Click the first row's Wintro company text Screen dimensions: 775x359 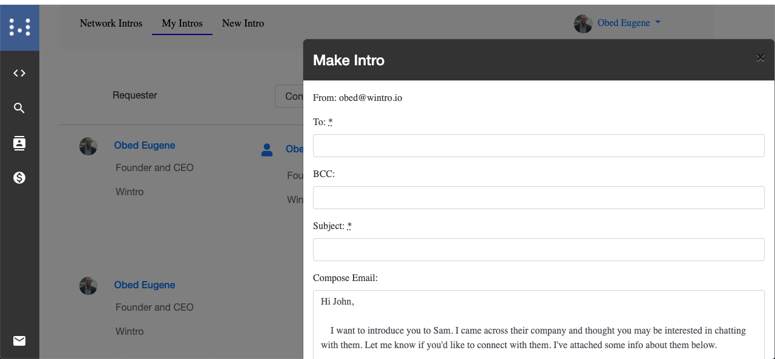130,192
